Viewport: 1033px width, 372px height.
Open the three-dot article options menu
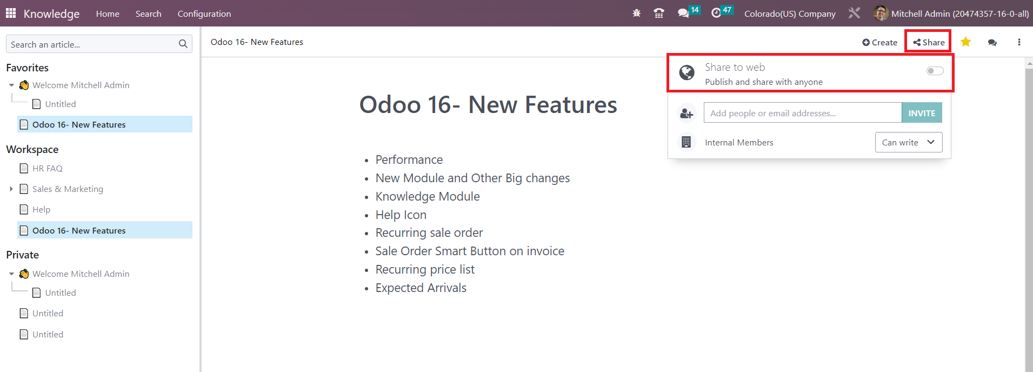(1019, 42)
